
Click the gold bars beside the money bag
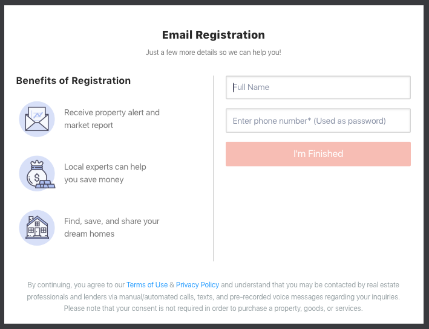(46, 184)
